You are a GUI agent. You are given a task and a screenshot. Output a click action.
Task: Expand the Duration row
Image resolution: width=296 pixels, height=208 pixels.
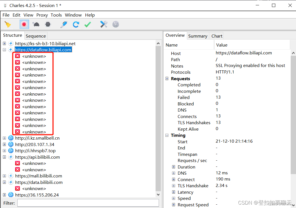tap(173, 167)
